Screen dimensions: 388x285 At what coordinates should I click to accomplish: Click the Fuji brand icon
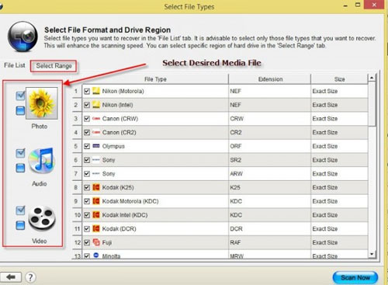click(x=96, y=242)
